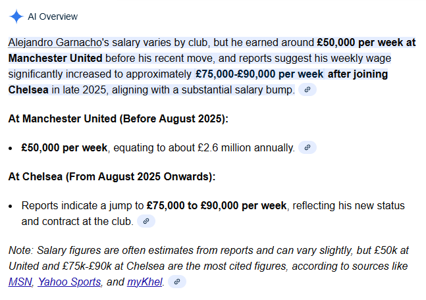426x300 pixels.
Task: Open the source link icon after 'salary bump'
Action: [x=307, y=89]
